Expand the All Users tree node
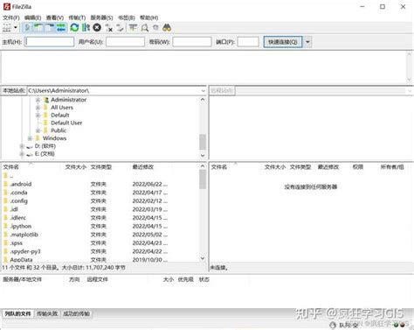The height and width of the screenshot is (330, 414). [38, 108]
